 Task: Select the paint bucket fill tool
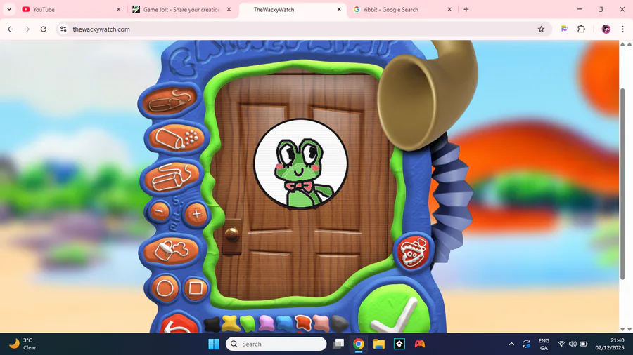coord(171,250)
